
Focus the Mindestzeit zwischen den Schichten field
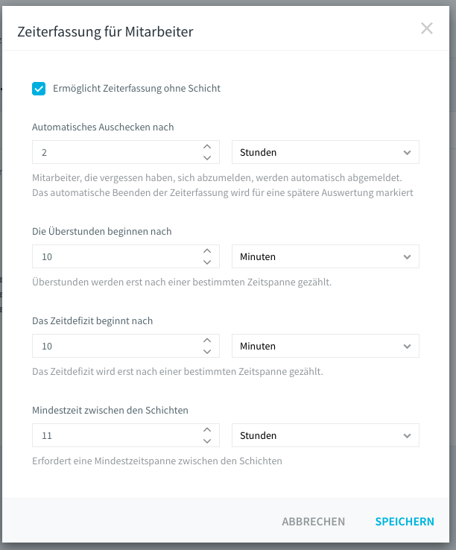click(x=118, y=435)
